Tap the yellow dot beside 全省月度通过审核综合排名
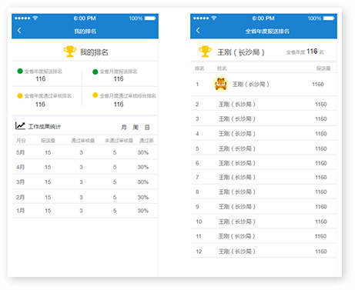 [95, 95]
